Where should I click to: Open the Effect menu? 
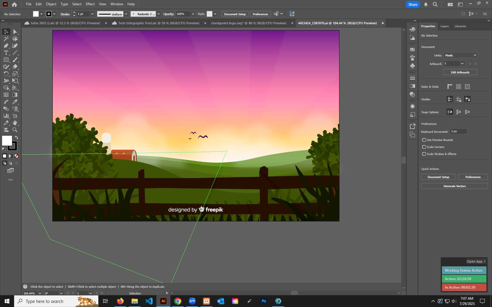point(90,4)
